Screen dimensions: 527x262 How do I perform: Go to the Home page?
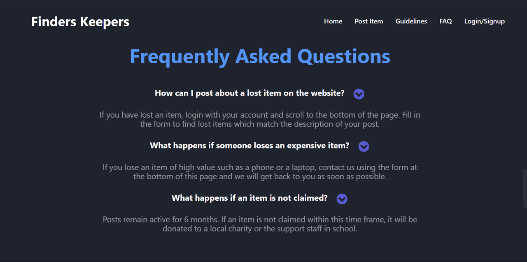click(333, 21)
